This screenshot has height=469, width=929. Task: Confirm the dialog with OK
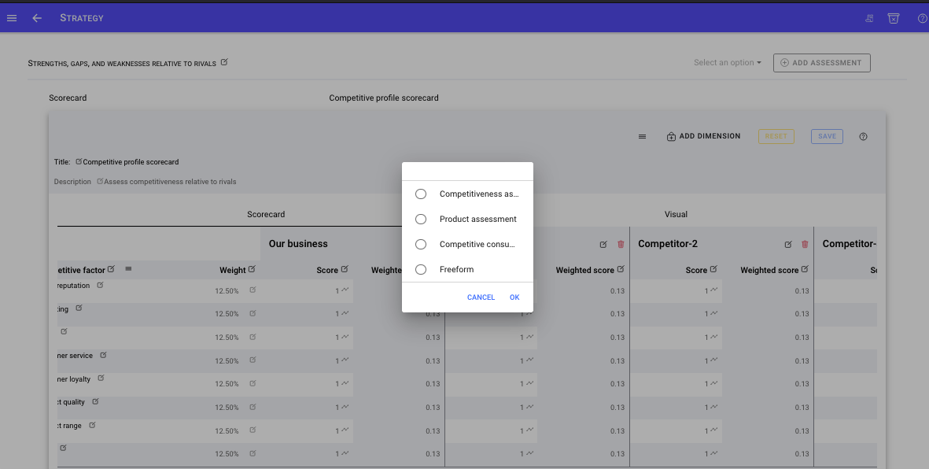[514, 297]
